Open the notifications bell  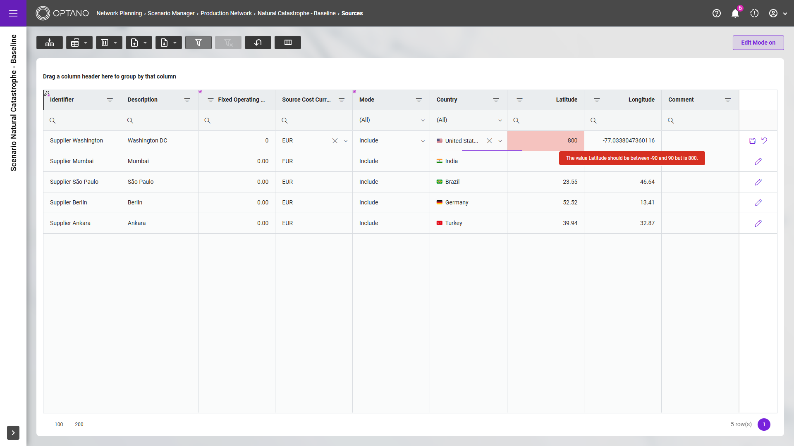point(735,13)
